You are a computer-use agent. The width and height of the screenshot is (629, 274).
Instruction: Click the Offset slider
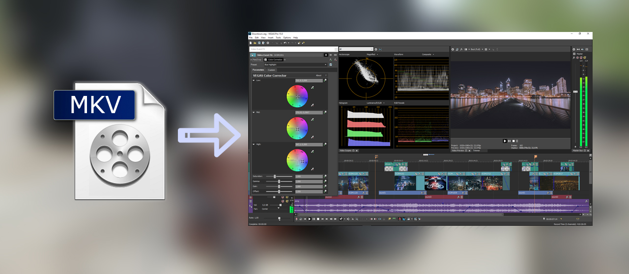click(x=279, y=191)
